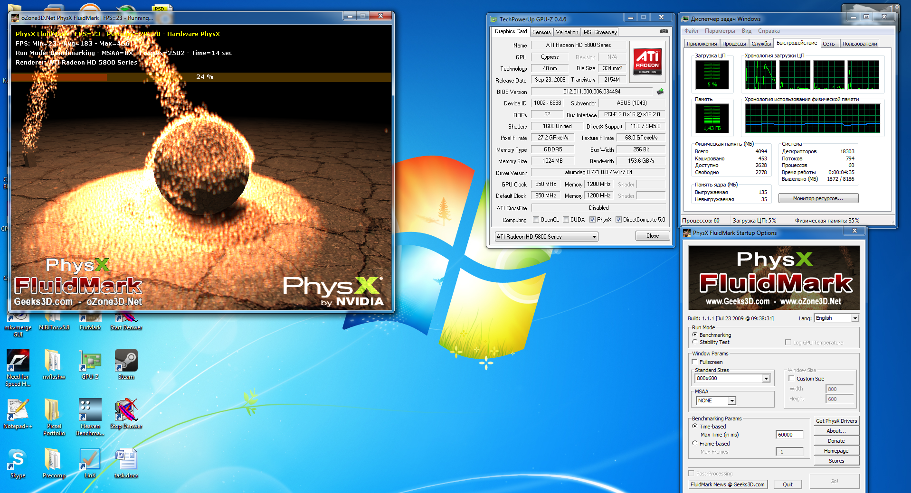The width and height of the screenshot is (911, 493).
Task: Click the GPU-Z screenshot camera icon
Action: pyautogui.click(x=664, y=31)
